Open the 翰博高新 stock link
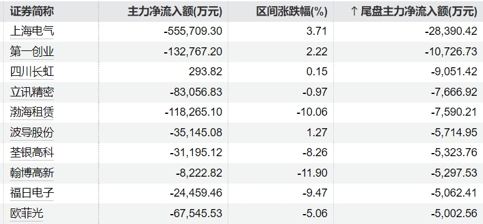This screenshot has width=483, height=224. pyautogui.click(x=32, y=173)
